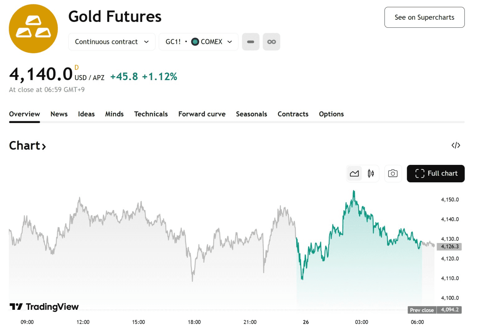Select the Technicals tab
478x335 pixels.
151,114
